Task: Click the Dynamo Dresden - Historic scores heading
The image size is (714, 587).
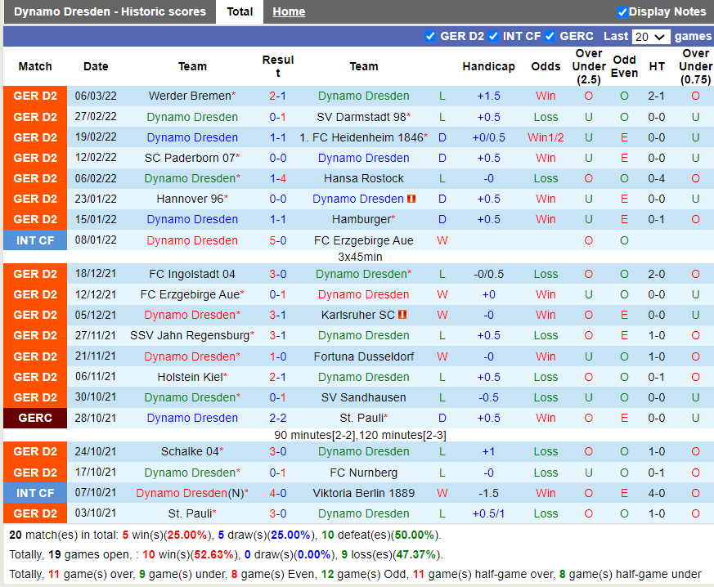Action: [x=110, y=11]
